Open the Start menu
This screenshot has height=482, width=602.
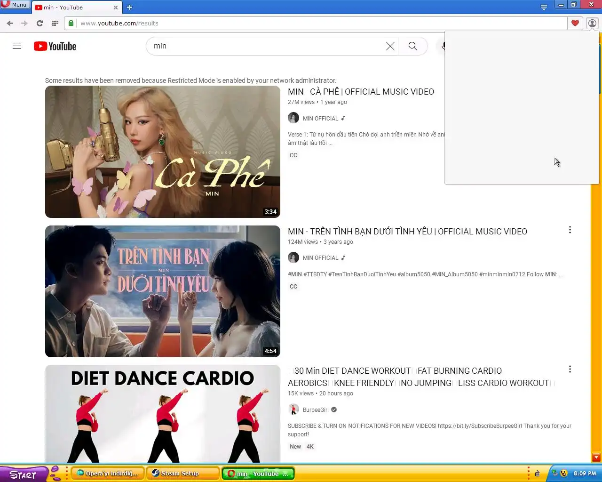(x=23, y=474)
